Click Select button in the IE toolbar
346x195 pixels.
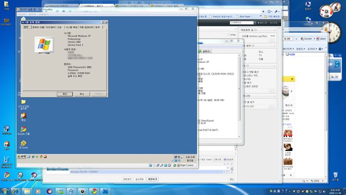click(321, 39)
